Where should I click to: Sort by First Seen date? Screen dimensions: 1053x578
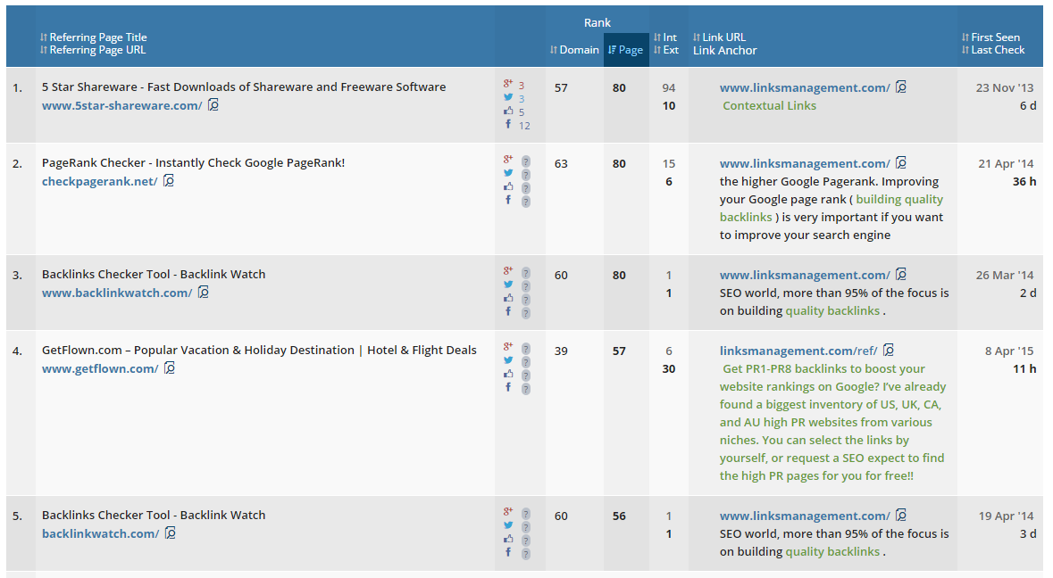click(990, 37)
